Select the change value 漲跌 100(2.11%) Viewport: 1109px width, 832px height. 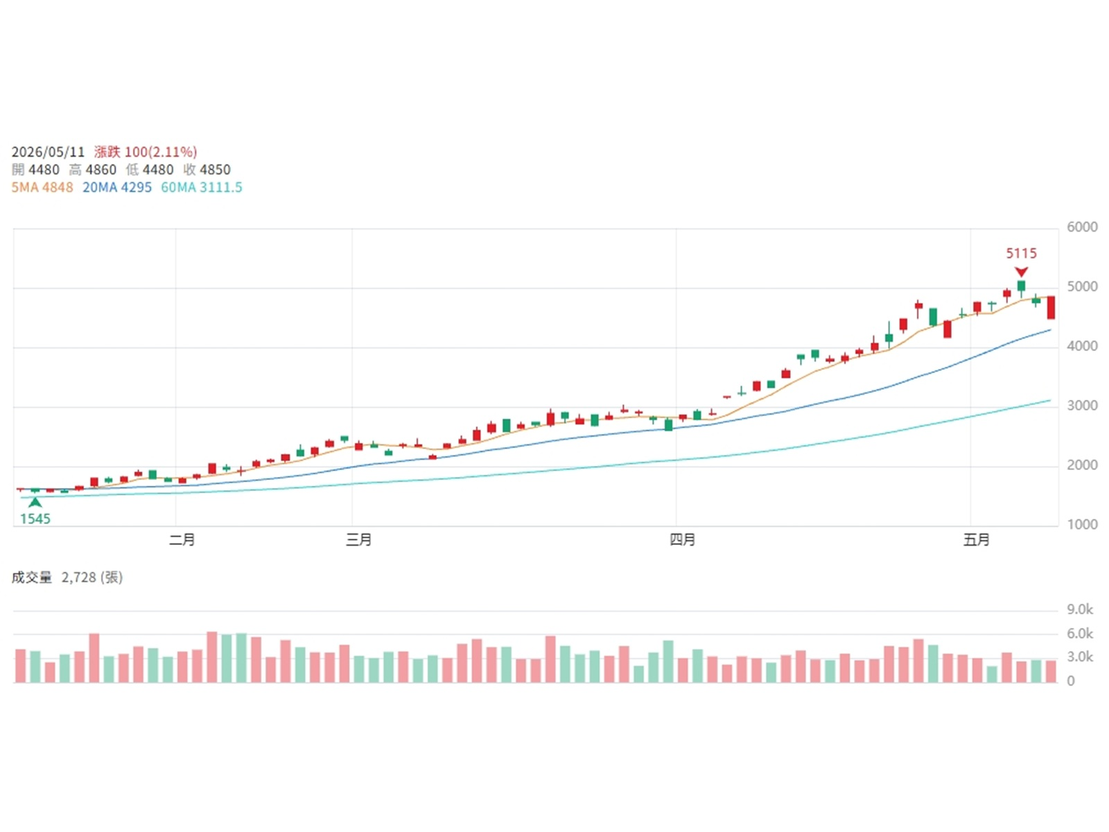click(x=146, y=152)
